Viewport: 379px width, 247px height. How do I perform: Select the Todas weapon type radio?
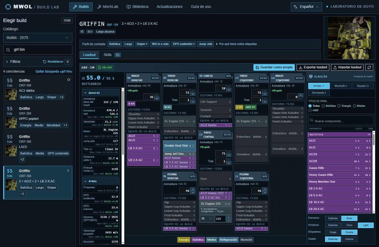click(x=310, y=106)
